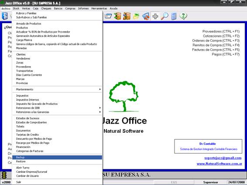The image size is (247, 185).
Task: Click the person beside door toolbar icon
Action: pyautogui.click(x=127, y=16)
